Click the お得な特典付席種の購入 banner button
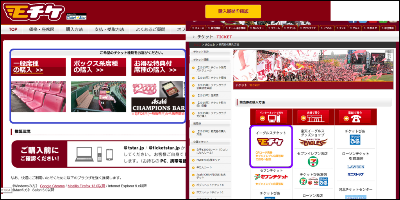Image resolution: width=400 pixels, height=200 pixels. point(158,67)
